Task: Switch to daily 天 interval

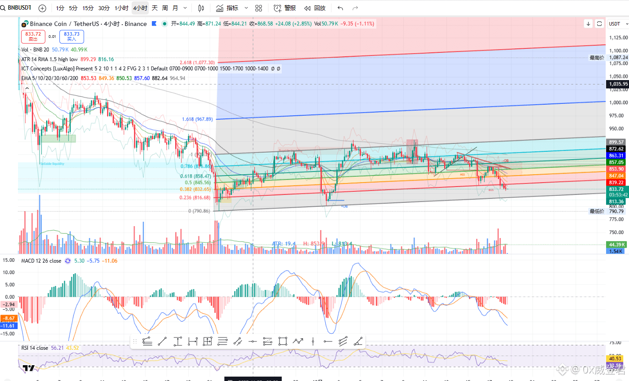Action: 154,8
